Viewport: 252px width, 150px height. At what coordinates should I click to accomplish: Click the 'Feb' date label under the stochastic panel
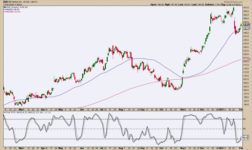241,148
